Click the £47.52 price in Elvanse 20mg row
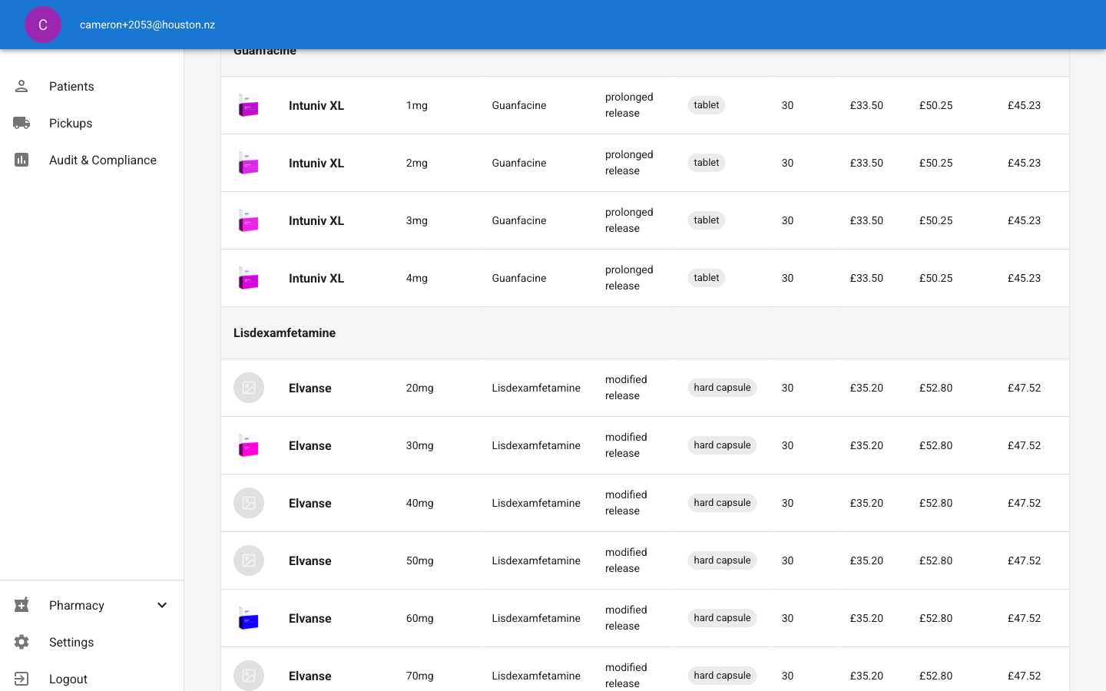The width and height of the screenshot is (1106, 691). (x=1025, y=388)
